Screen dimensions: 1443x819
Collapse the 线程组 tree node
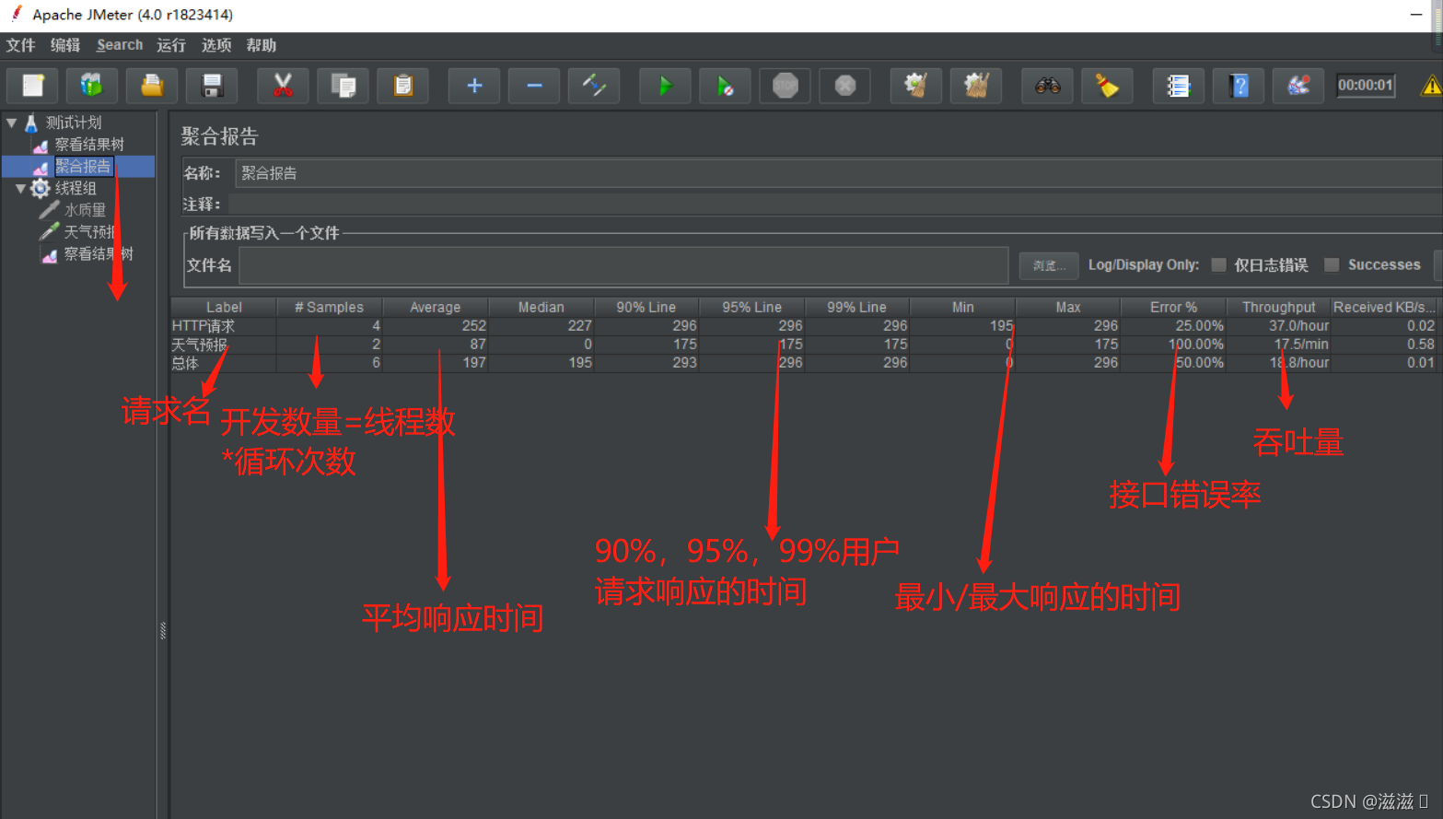(x=20, y=188)
